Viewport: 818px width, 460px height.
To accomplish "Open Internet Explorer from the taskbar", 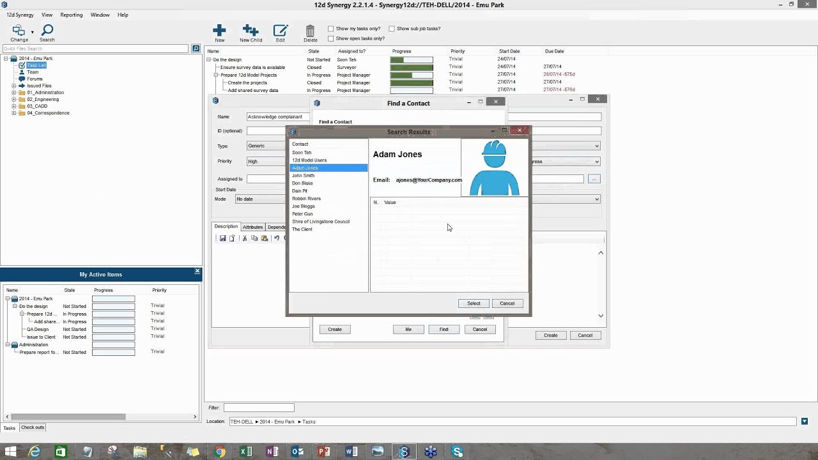I will pyautogui.click(x=35, y=452).
